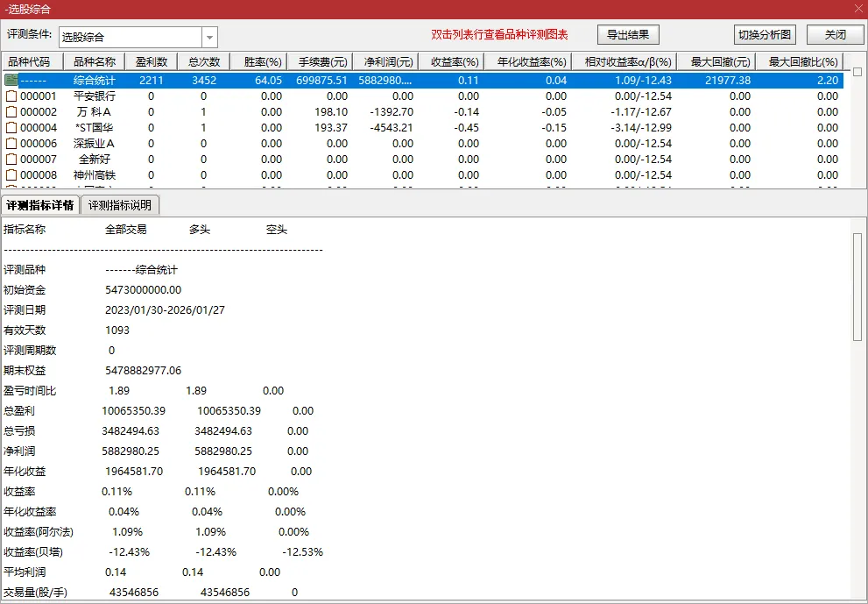Viewport: 868px width, 604px height.
Task: Click the document icon beside 000008
Action: pos(11,175)
